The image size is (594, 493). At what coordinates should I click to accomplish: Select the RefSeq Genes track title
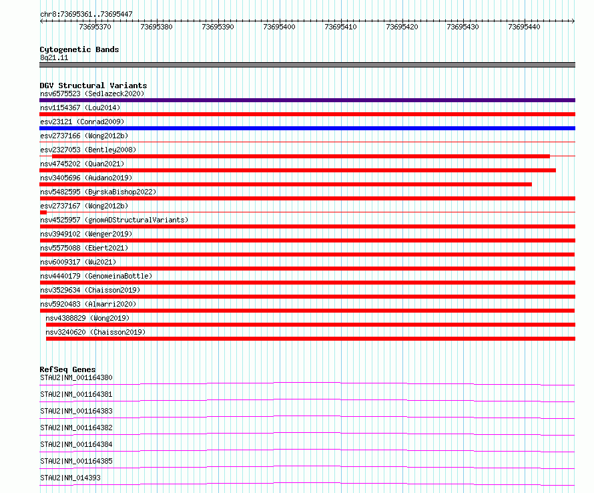(x=67, y=369)
